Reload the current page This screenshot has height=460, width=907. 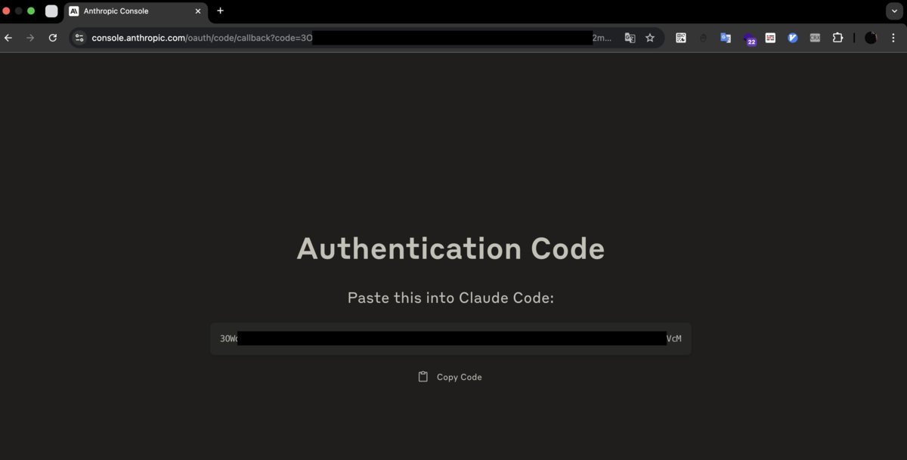[53, 38]
